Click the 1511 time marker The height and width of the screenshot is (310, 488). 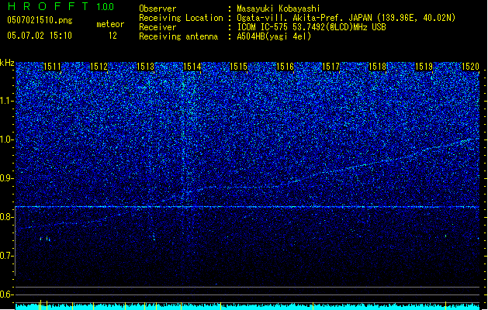(52, 67)
